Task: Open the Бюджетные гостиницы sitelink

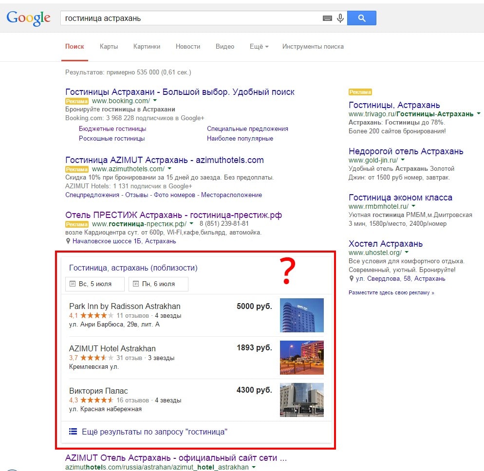Action: 112,128
